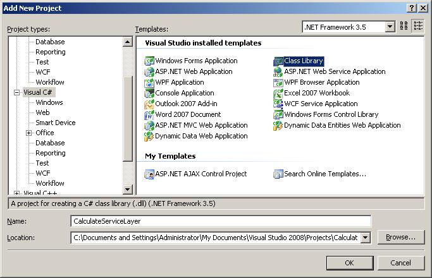The image size is (432, 278).
Task: Select the topmost Reporting tree item
Action: pos(51,52)
